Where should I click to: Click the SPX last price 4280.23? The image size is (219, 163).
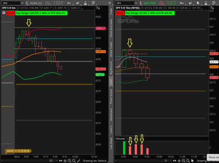tap(36, 3)
